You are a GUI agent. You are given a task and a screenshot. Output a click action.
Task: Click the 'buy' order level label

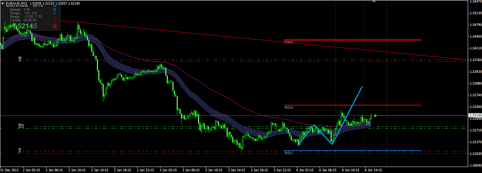coord(21,125)
